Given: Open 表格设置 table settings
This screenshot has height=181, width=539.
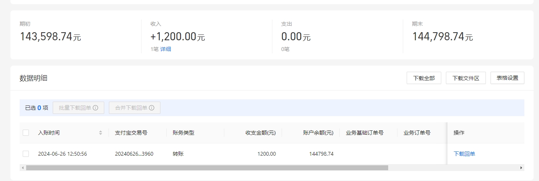Looking at the screenshot, I should click(x=507, y=78).
